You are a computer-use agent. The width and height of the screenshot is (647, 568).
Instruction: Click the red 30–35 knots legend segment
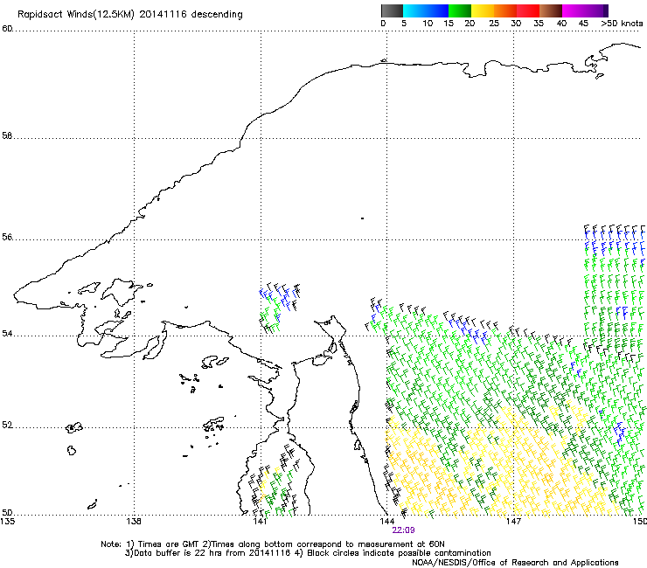pyautogui.click(x=528, y=10)
